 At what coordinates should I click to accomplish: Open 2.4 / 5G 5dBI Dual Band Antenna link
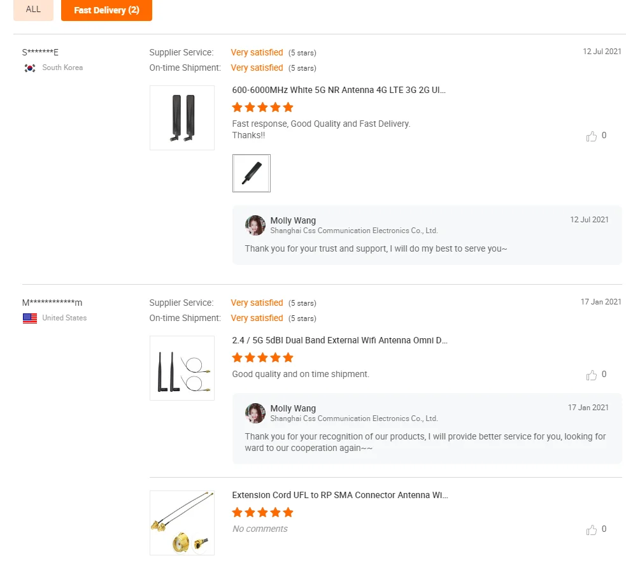[339, 341]
